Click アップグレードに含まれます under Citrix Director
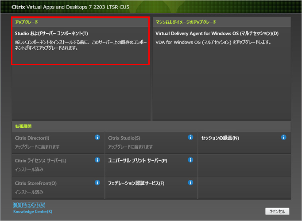The height and width of the screenshot is (221, 302). coord(37,147)
